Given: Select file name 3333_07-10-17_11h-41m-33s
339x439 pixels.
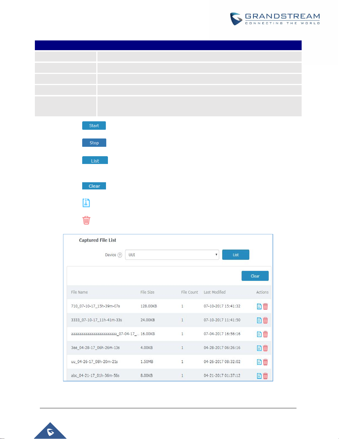Looking at the screenshot, I should coord(97,320).
